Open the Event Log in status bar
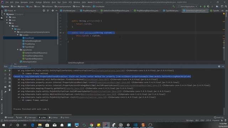Image resolution: width=228 pixels, height=128 pixels. click(x=218, y=117)
